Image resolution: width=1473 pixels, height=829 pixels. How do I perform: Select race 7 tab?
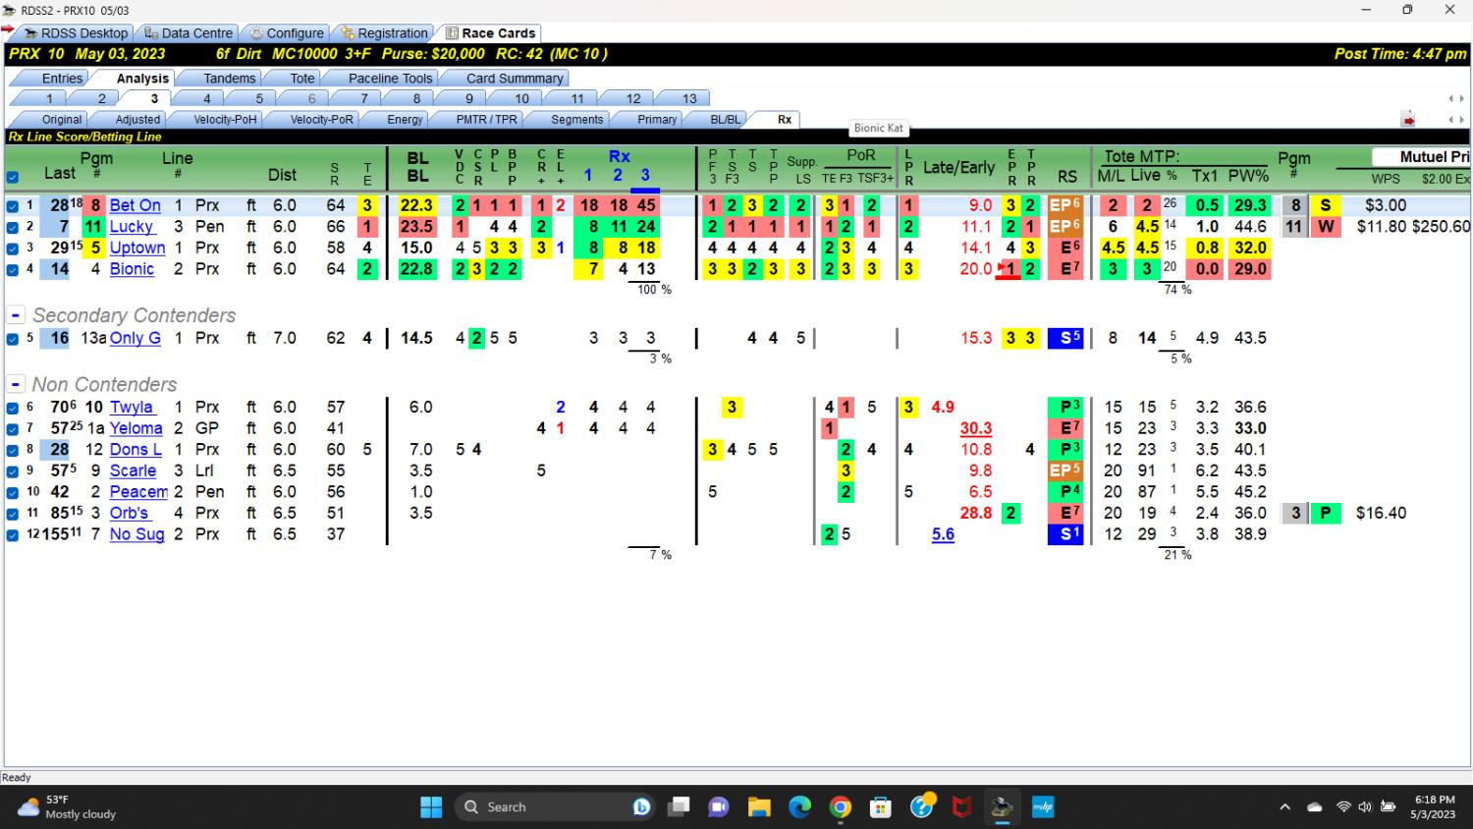[364, 98]
